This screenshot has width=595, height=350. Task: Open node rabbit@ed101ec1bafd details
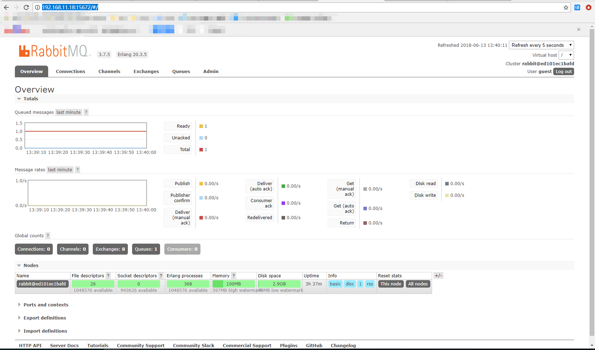(42, 284)
